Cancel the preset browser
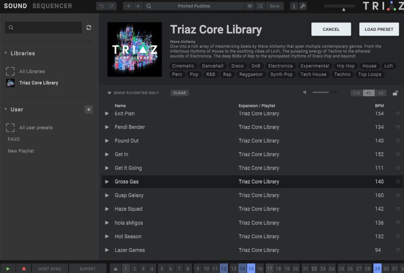 point(331,29)
